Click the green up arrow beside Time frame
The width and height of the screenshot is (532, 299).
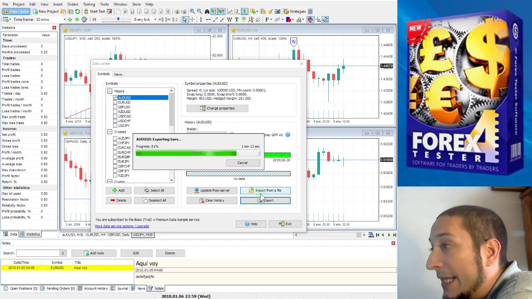(70, 20)
